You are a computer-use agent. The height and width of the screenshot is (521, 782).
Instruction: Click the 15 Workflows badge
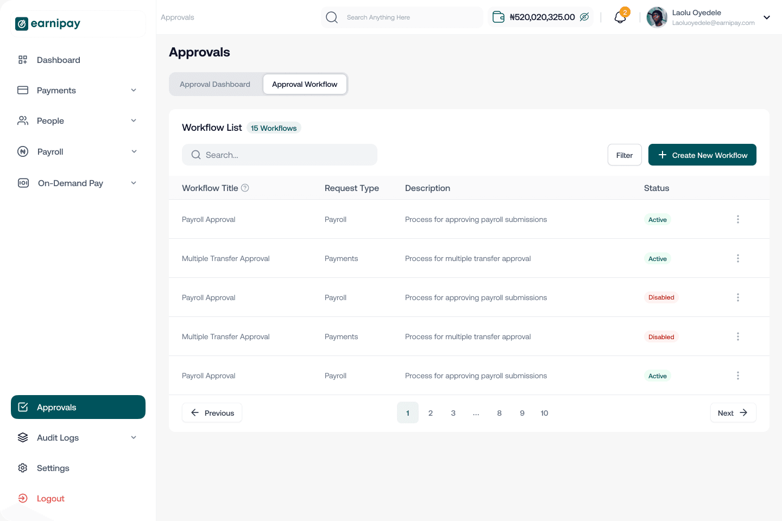[x=274, y=128]
